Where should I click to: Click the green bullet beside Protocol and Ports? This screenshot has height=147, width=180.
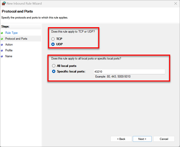(x=2, y=39)
